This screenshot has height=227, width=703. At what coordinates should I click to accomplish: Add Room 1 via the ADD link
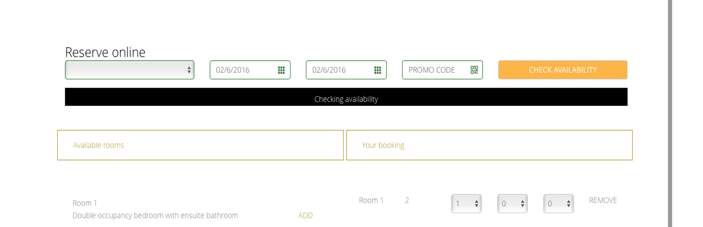(306, 216)
